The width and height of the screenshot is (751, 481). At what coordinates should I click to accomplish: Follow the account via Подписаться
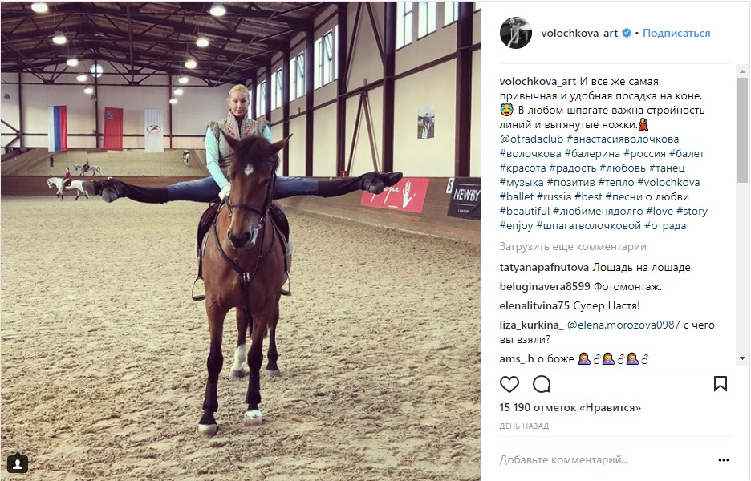point(676,33)
